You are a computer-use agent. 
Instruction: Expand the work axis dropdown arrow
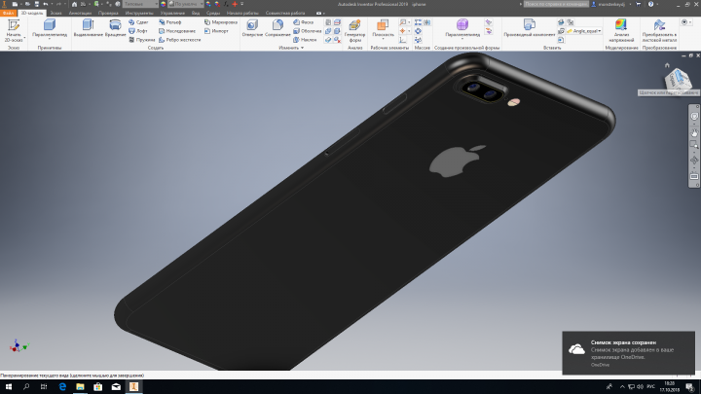pos(409,22)
